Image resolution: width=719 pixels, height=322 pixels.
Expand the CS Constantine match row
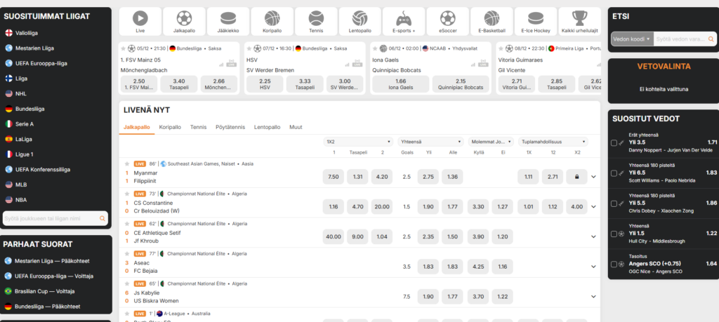(593, 206)
